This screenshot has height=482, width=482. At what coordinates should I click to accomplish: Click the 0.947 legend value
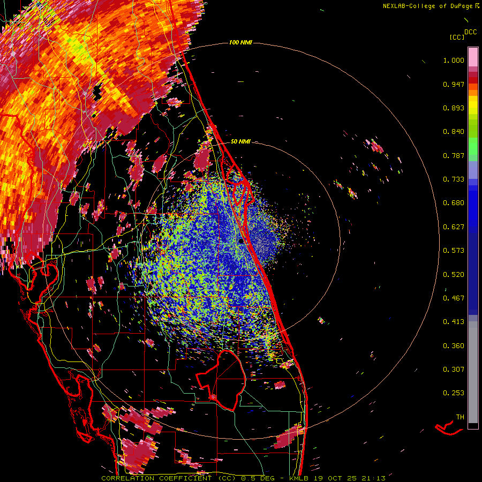(454, 84)
